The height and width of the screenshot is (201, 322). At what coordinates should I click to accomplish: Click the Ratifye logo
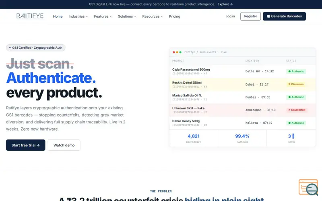point(30,16)
